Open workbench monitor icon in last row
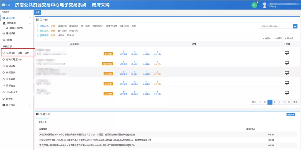Image resolution: width=301 pixels, height=150 pixels. tap(287, 93)
